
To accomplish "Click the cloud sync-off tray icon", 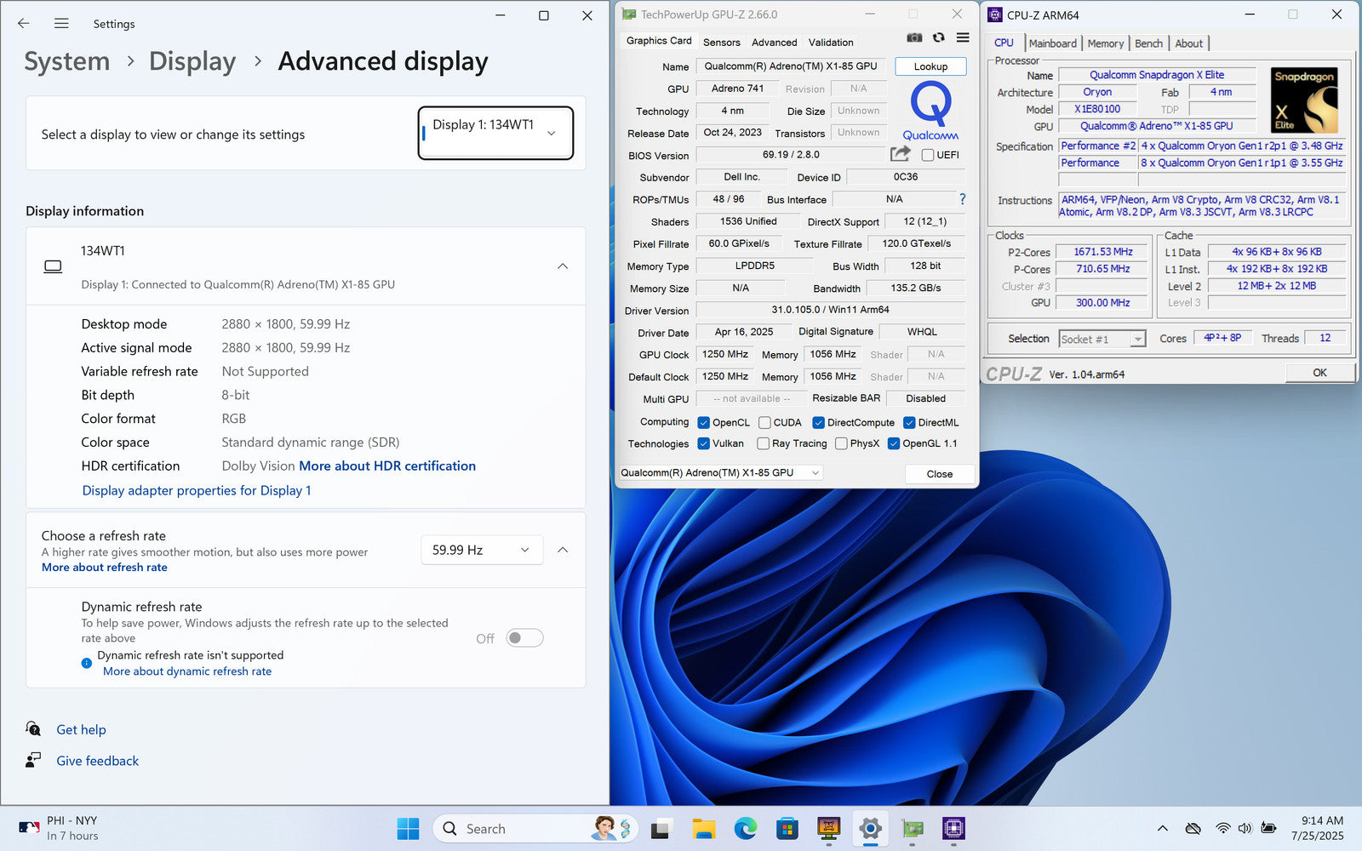I will point(1193,828).
